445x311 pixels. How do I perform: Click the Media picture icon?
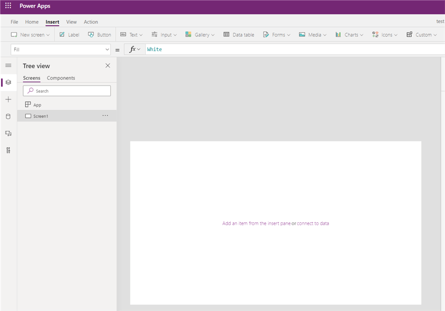(302, 34)
